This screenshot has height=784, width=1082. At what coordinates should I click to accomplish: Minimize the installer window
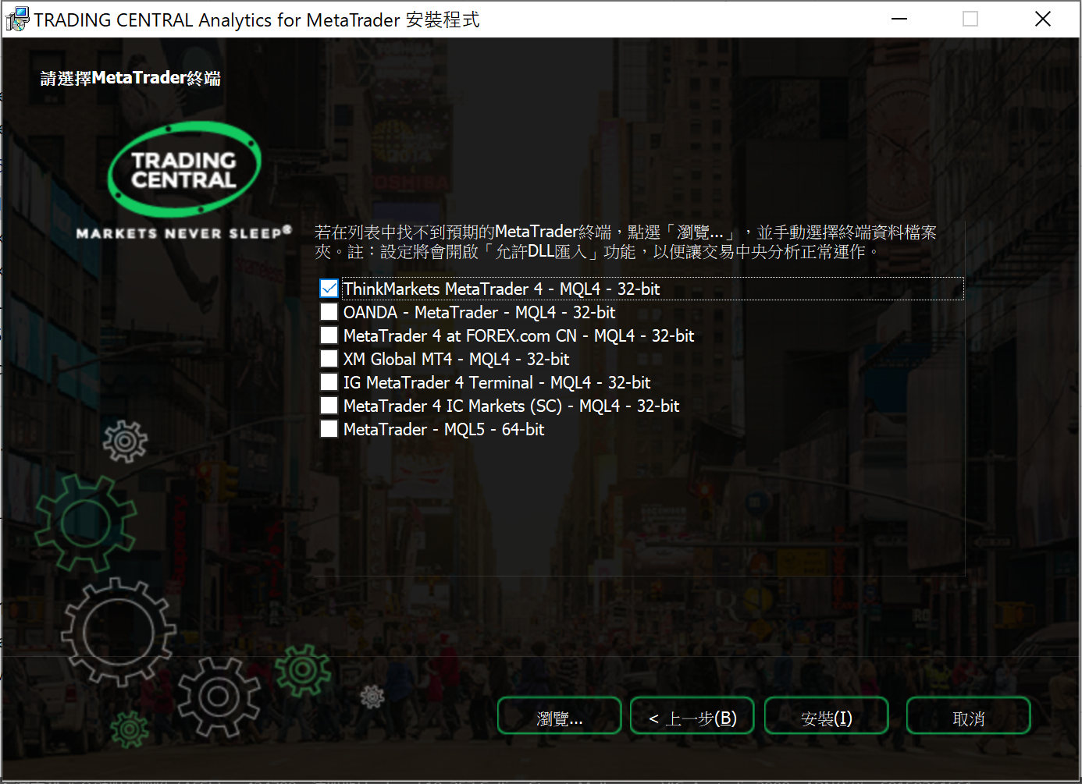(x=899, y=19)
